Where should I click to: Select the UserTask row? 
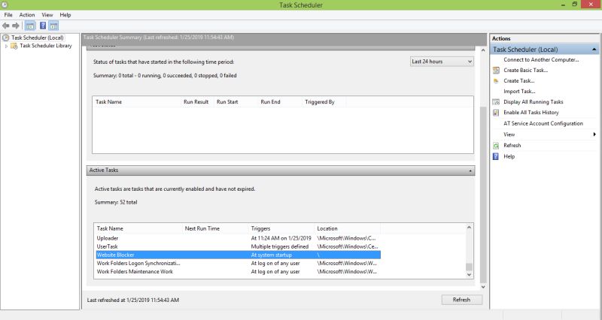(x=238, y=247)
